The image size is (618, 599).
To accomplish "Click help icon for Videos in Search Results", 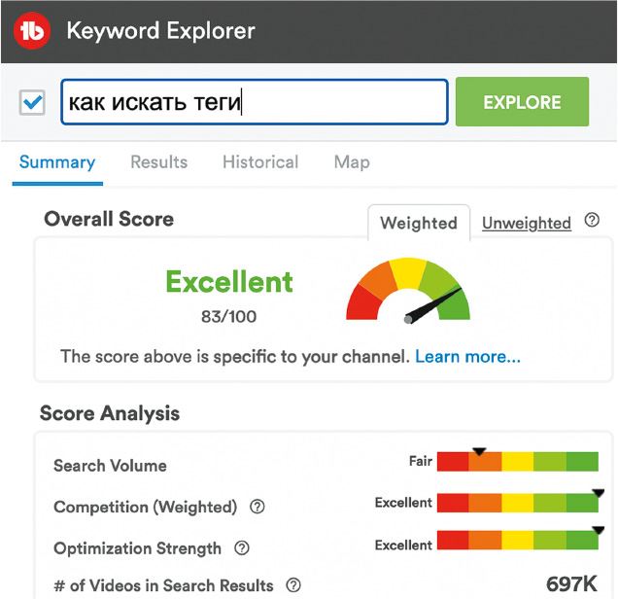I will click(292, 585).
